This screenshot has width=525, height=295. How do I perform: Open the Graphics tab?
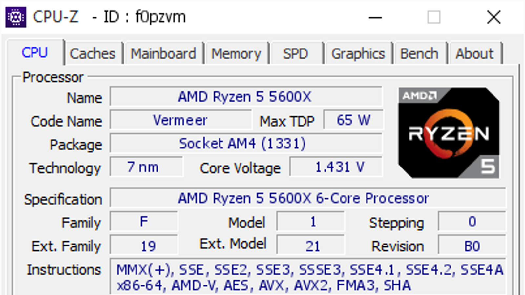click(x=358, y=54)
